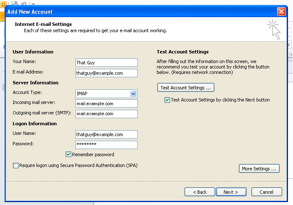Click the Outlook logo icon behind dialog
Screen dimensions: 293x205
point(3,3)
